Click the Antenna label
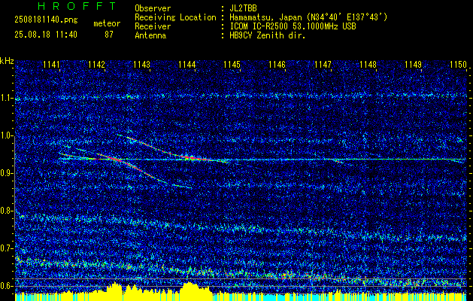Viewport: 473px width, 301px height. (150, 35)
